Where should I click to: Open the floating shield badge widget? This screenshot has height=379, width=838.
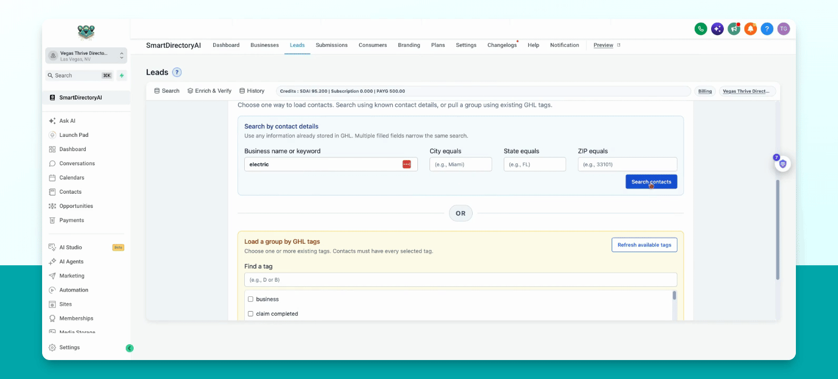[783, 164]
